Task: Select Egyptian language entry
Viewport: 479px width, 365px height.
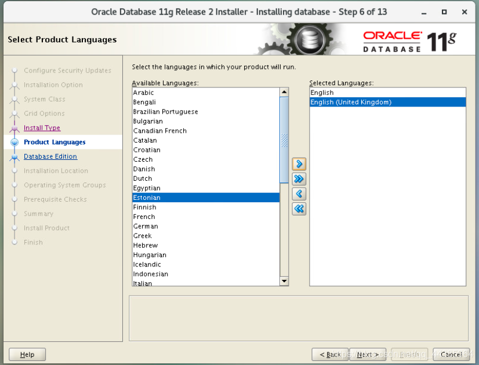Action: pyautogui.click(x=206, y=188)
